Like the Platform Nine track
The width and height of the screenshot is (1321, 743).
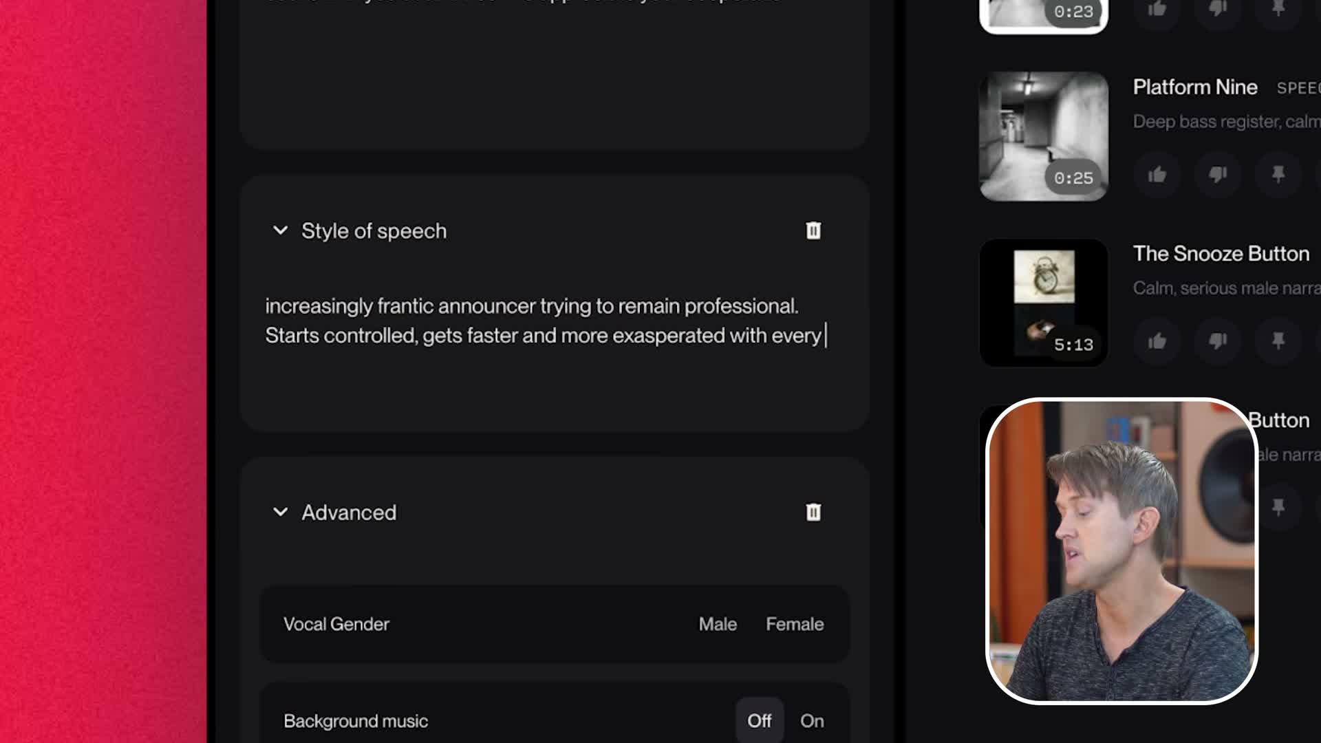[x=1157, y=175]
